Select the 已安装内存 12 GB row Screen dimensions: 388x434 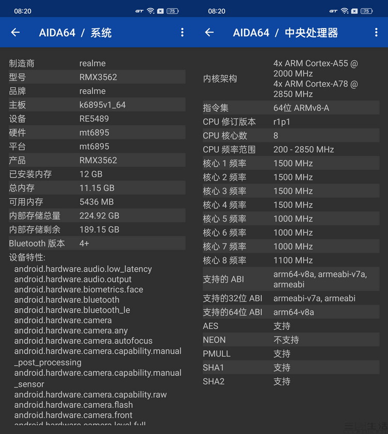coord(97,174)
